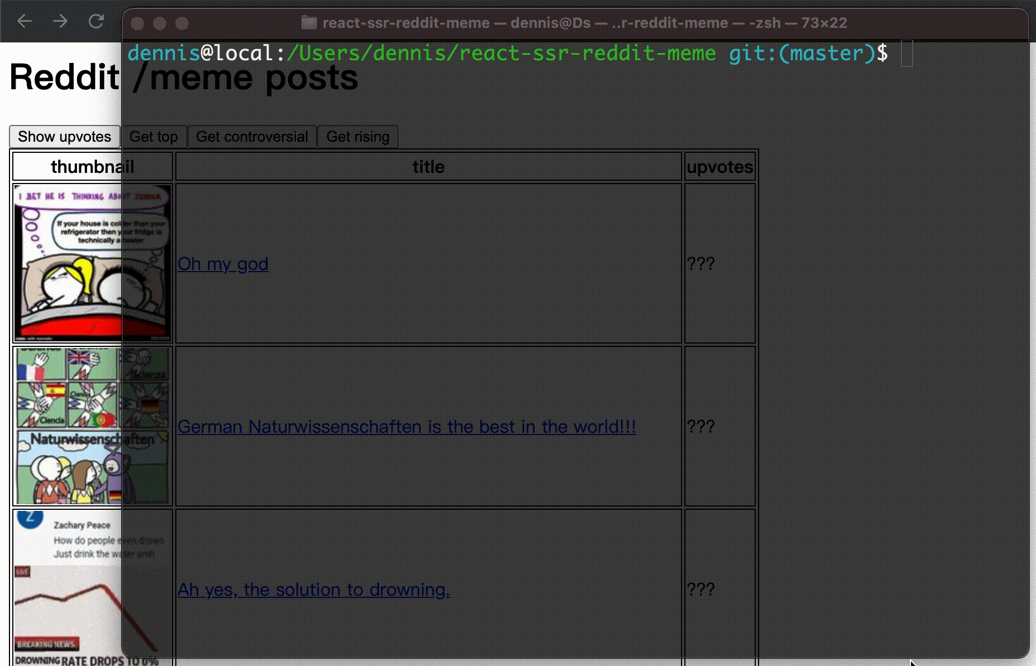Click the git:(master) branch text in terminal
Image resolution: width=1036 pixels, height=666 pixels.
tap(802, 54)
